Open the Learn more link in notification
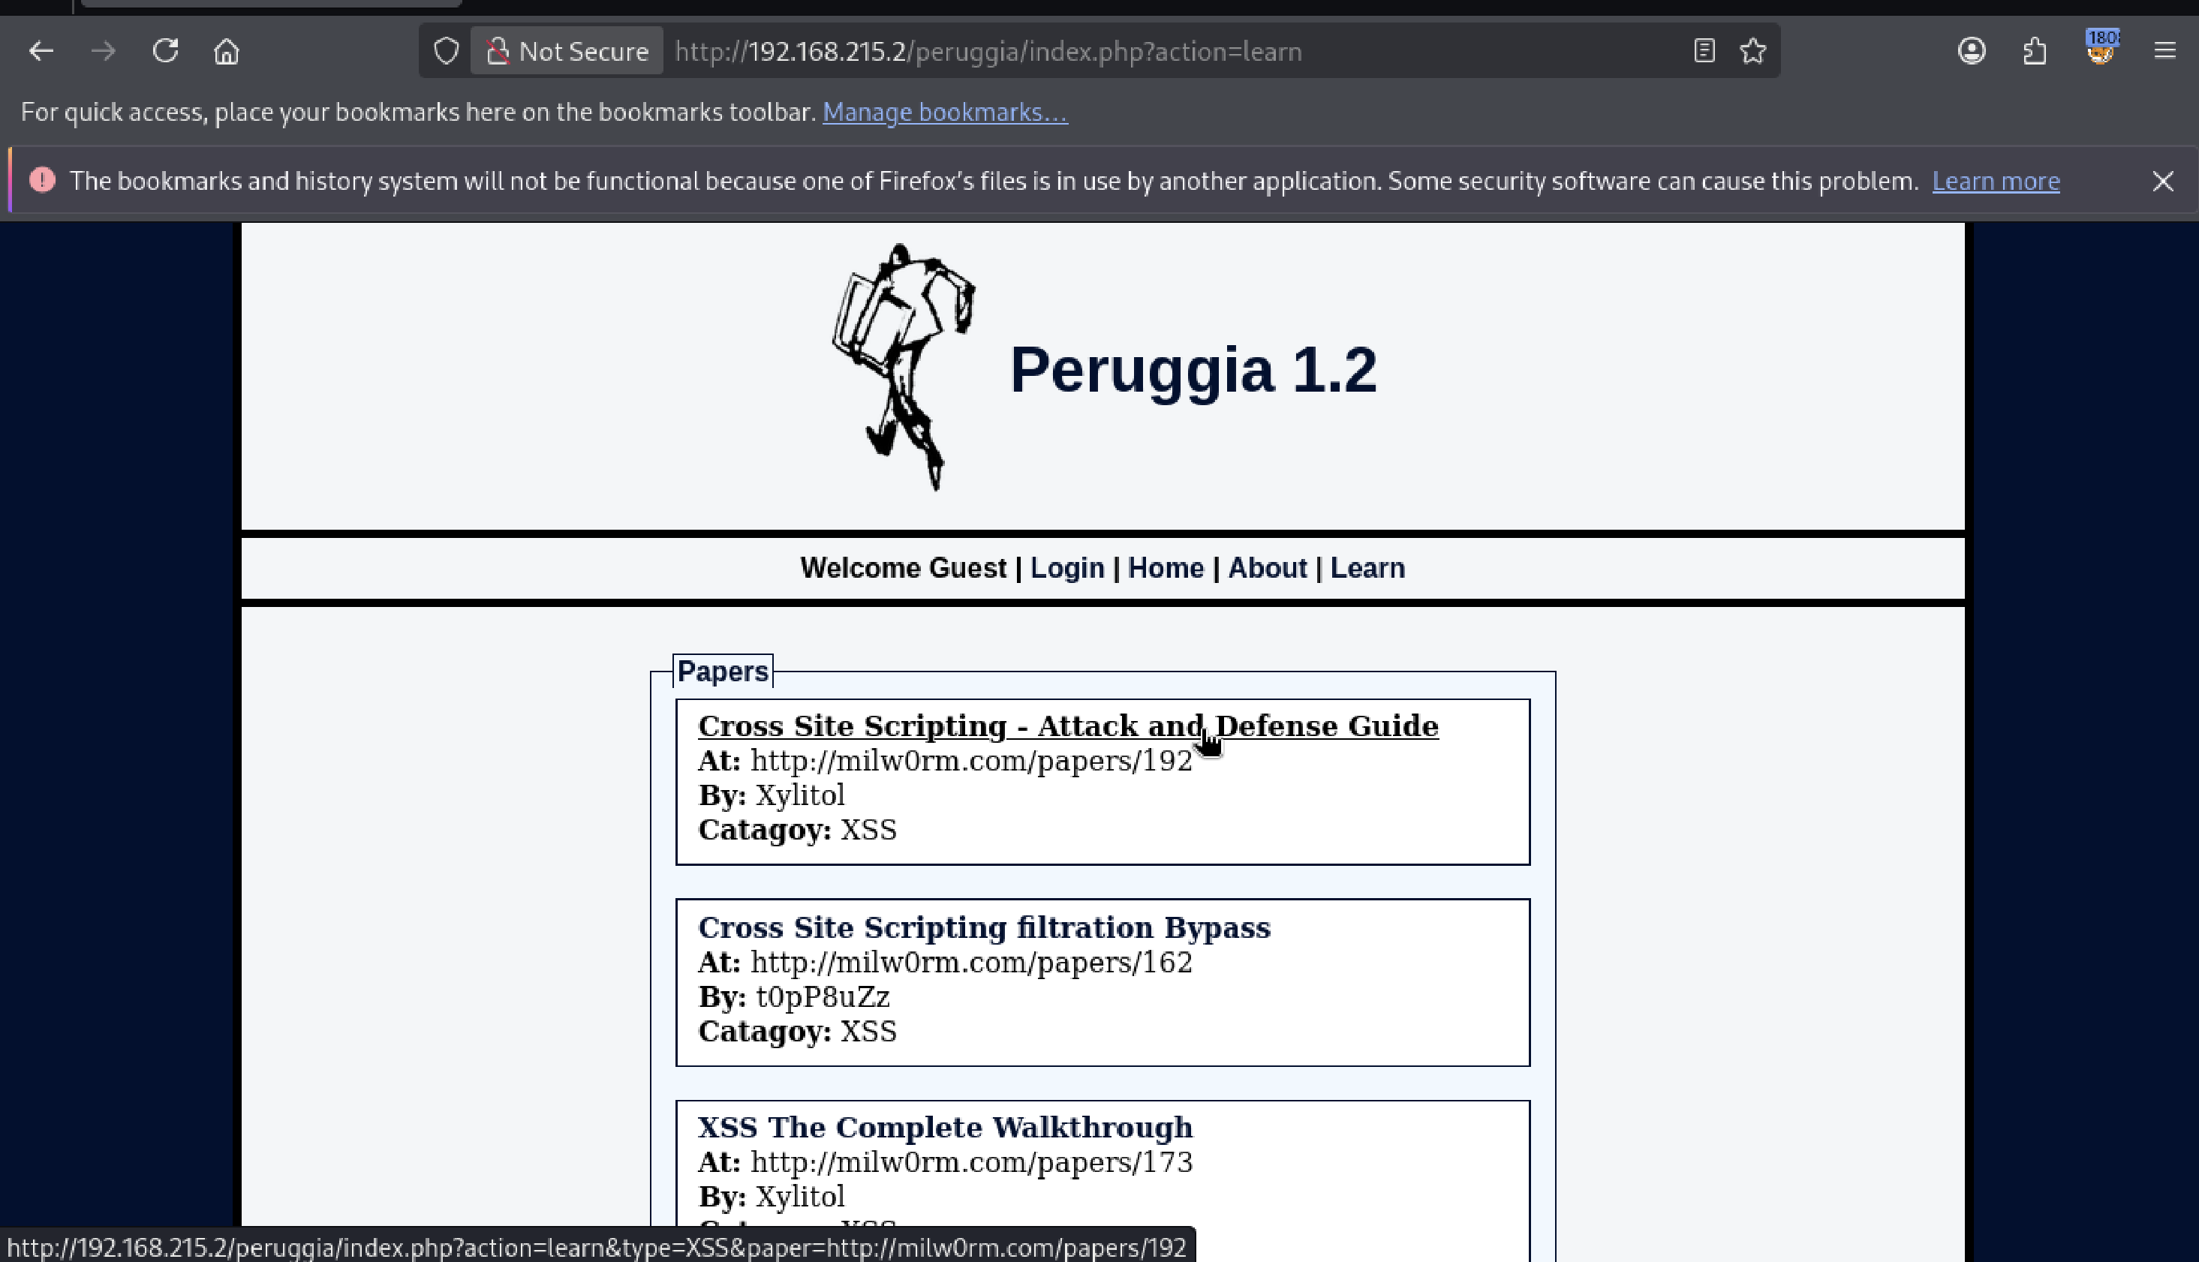This screenshot has height=1262, width=2199. click(1996, 181)
